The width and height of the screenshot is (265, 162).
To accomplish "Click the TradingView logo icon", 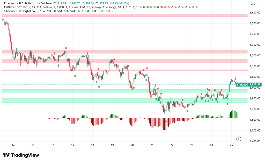I will coord(6,155).
